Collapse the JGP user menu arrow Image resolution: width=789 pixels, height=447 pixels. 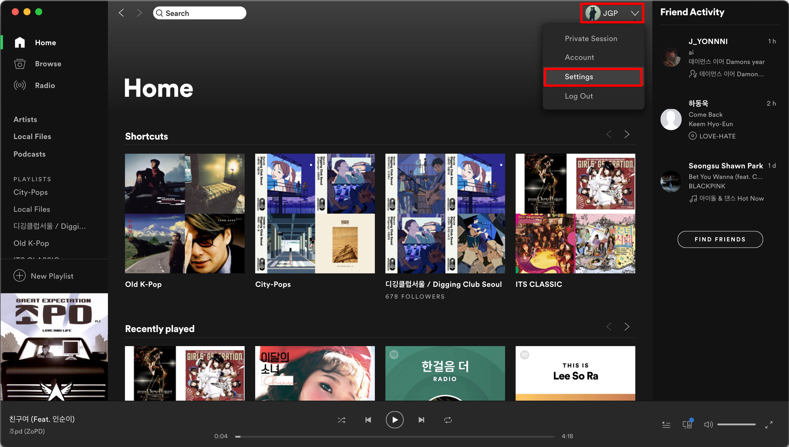(635, 13)
